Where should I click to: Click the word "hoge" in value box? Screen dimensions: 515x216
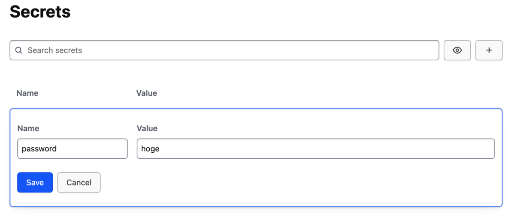click(x=150, y=149)
